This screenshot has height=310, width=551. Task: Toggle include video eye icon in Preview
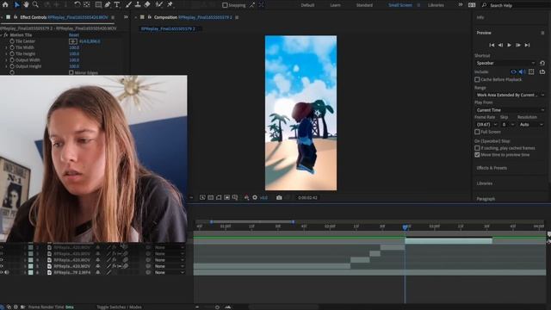pyautogui.click(x=513, y=71)
